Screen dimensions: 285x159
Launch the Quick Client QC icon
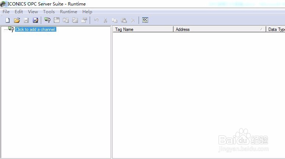point(145,20)
